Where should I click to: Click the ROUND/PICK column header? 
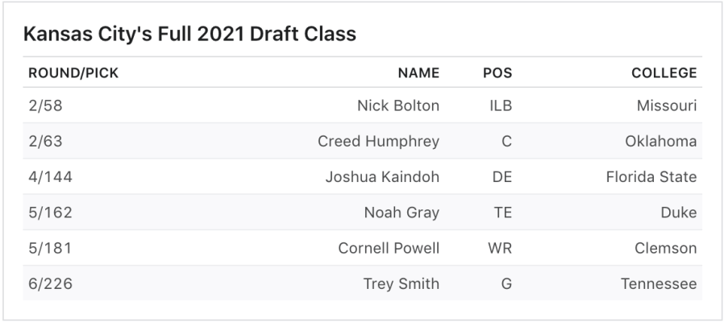73,73
